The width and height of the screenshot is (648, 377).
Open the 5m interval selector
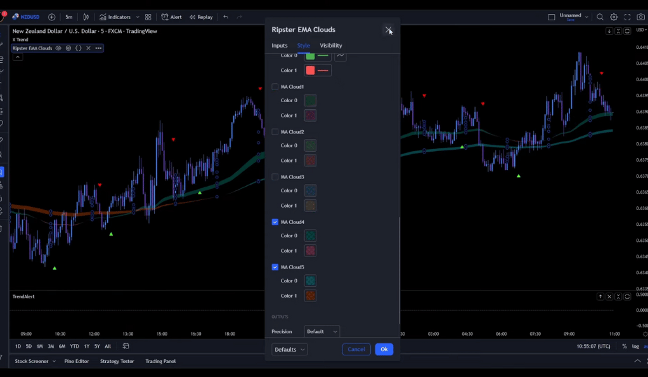[69, 17]
